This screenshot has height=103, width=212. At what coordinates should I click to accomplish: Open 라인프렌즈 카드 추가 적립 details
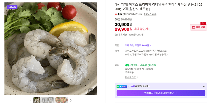146,51
